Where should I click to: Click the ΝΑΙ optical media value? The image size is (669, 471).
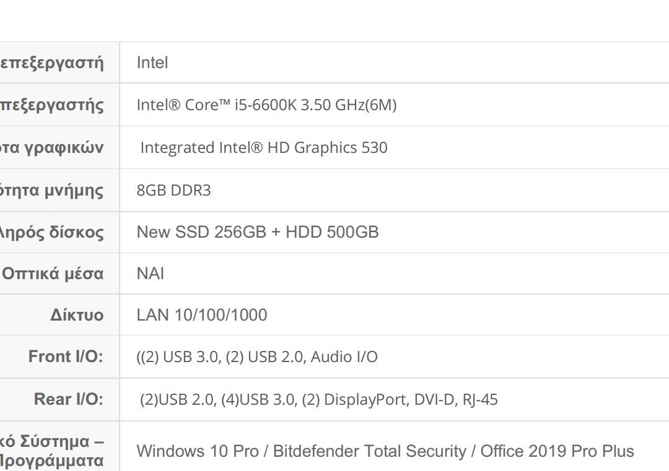coord(150,273)
